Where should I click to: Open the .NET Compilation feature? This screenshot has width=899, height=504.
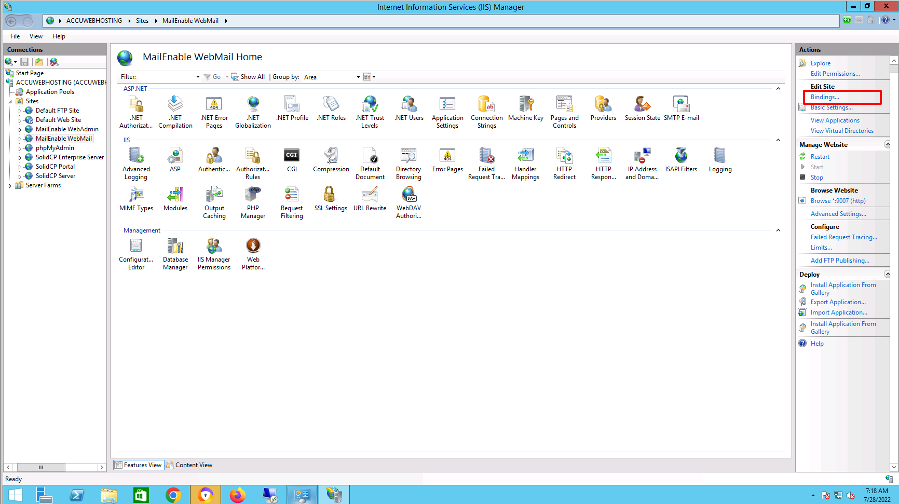pyautogui.click(x=175, y=112)
